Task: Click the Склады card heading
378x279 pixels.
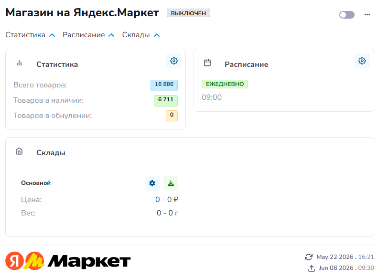Action: pos(51,153)
